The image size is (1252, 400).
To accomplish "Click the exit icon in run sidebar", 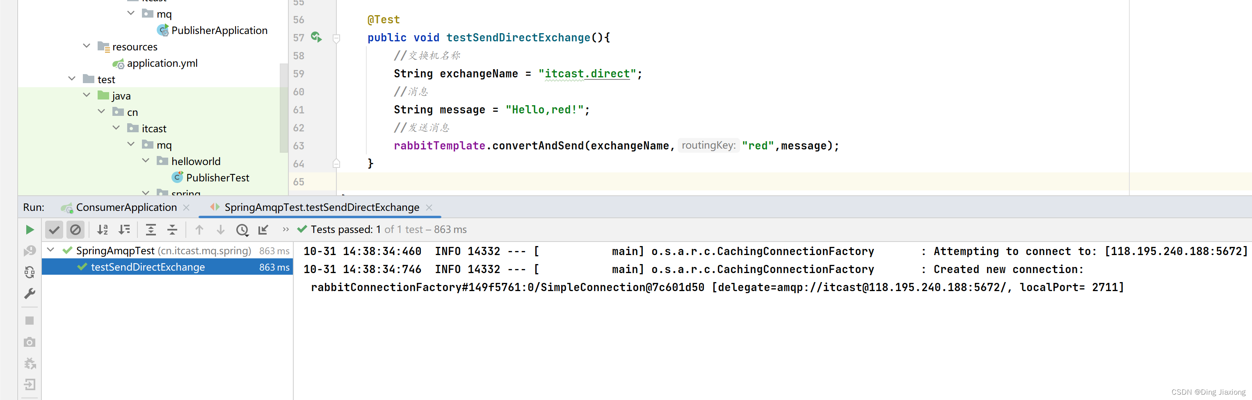I will 30,384.
